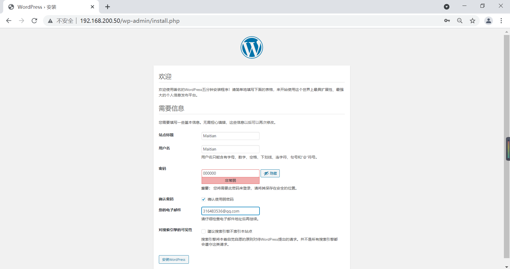Minimize the browser window
510x269 pixels.
pyautogui.click(x=464, y=6)
